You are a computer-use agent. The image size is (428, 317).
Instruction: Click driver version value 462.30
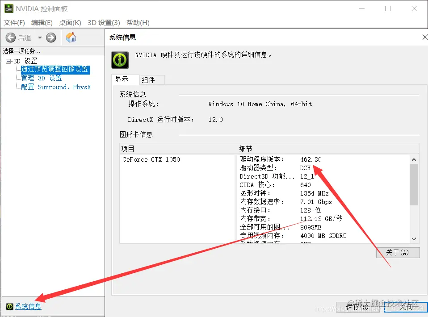pos(311,159)
